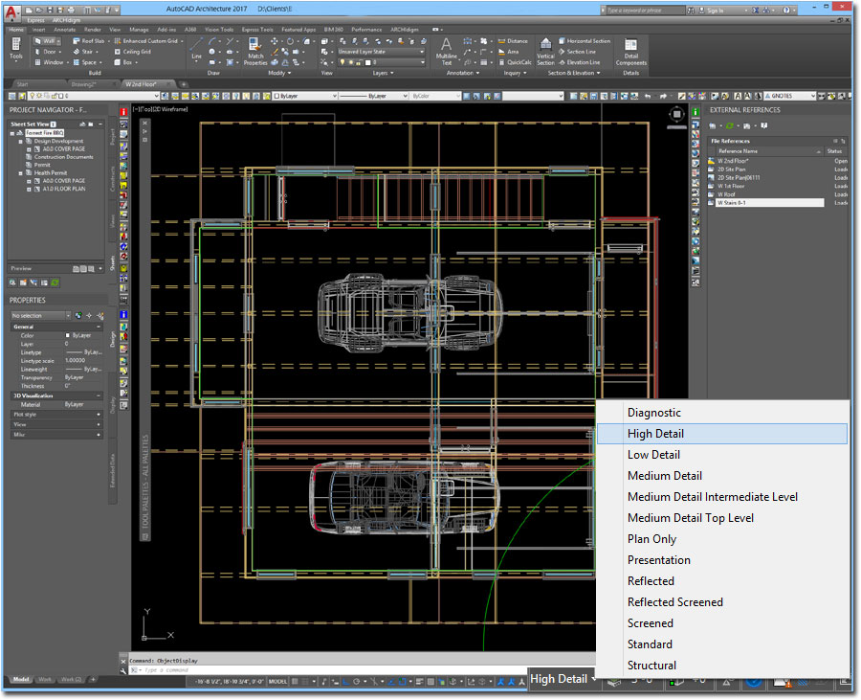
Task: Select the Multiline Text tool
Action: 446,52
